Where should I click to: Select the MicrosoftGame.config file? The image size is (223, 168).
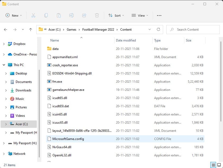pos(125,139)
